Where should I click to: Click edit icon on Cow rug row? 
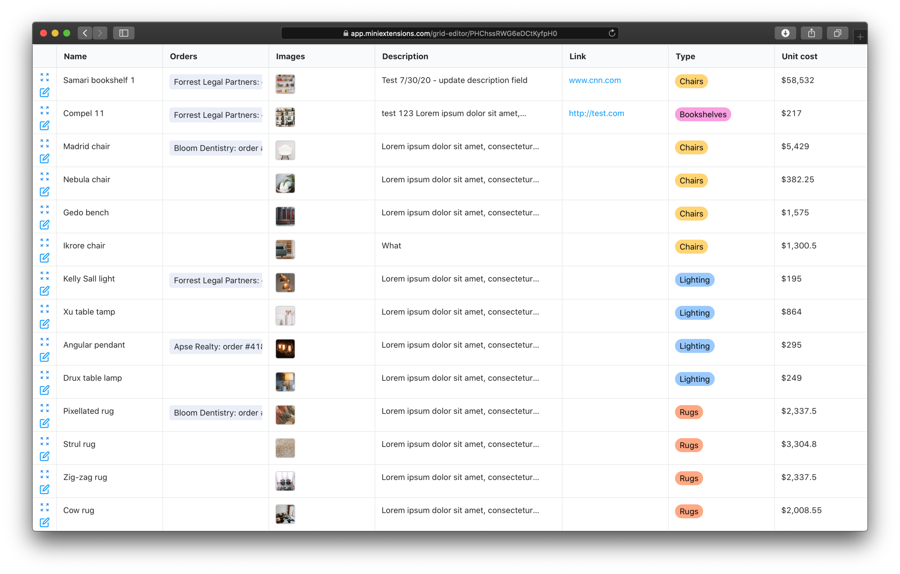[45, 522]
